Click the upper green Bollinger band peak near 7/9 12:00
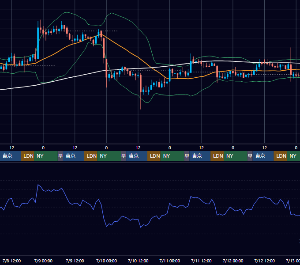The image size is (300, 265). coord(66,12)
